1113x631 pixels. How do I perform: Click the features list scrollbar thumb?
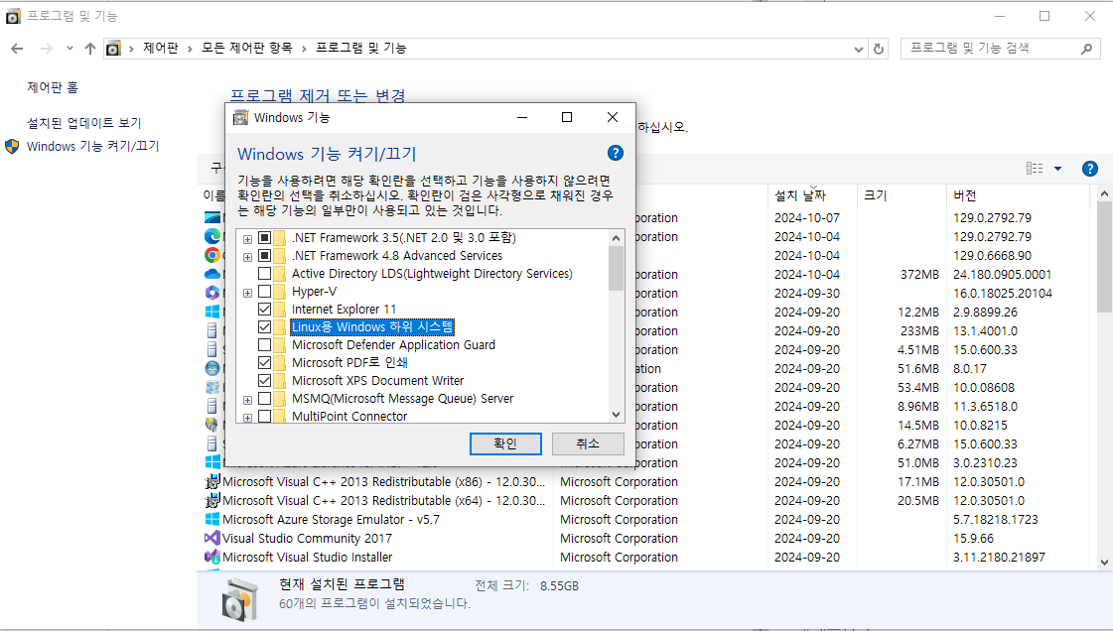click(616, 268)
